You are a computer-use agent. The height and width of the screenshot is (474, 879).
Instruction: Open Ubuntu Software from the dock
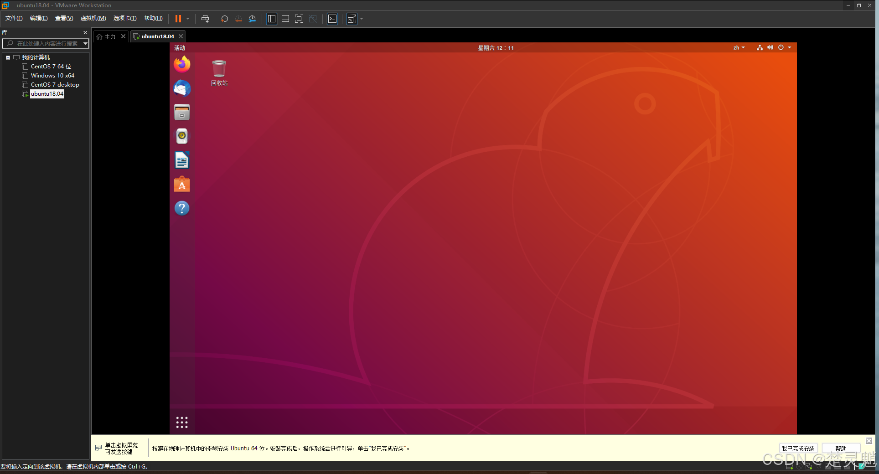182,184
